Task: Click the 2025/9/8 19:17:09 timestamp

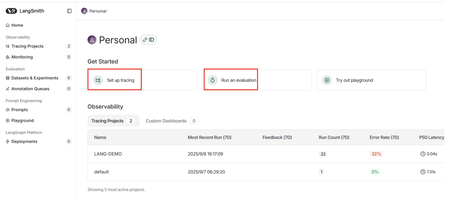Action: pos(206,154)
